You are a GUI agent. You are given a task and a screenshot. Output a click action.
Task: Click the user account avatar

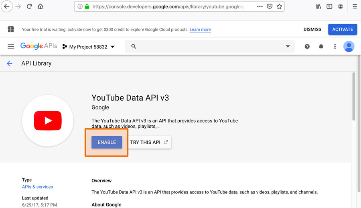(x=349, y=47)
